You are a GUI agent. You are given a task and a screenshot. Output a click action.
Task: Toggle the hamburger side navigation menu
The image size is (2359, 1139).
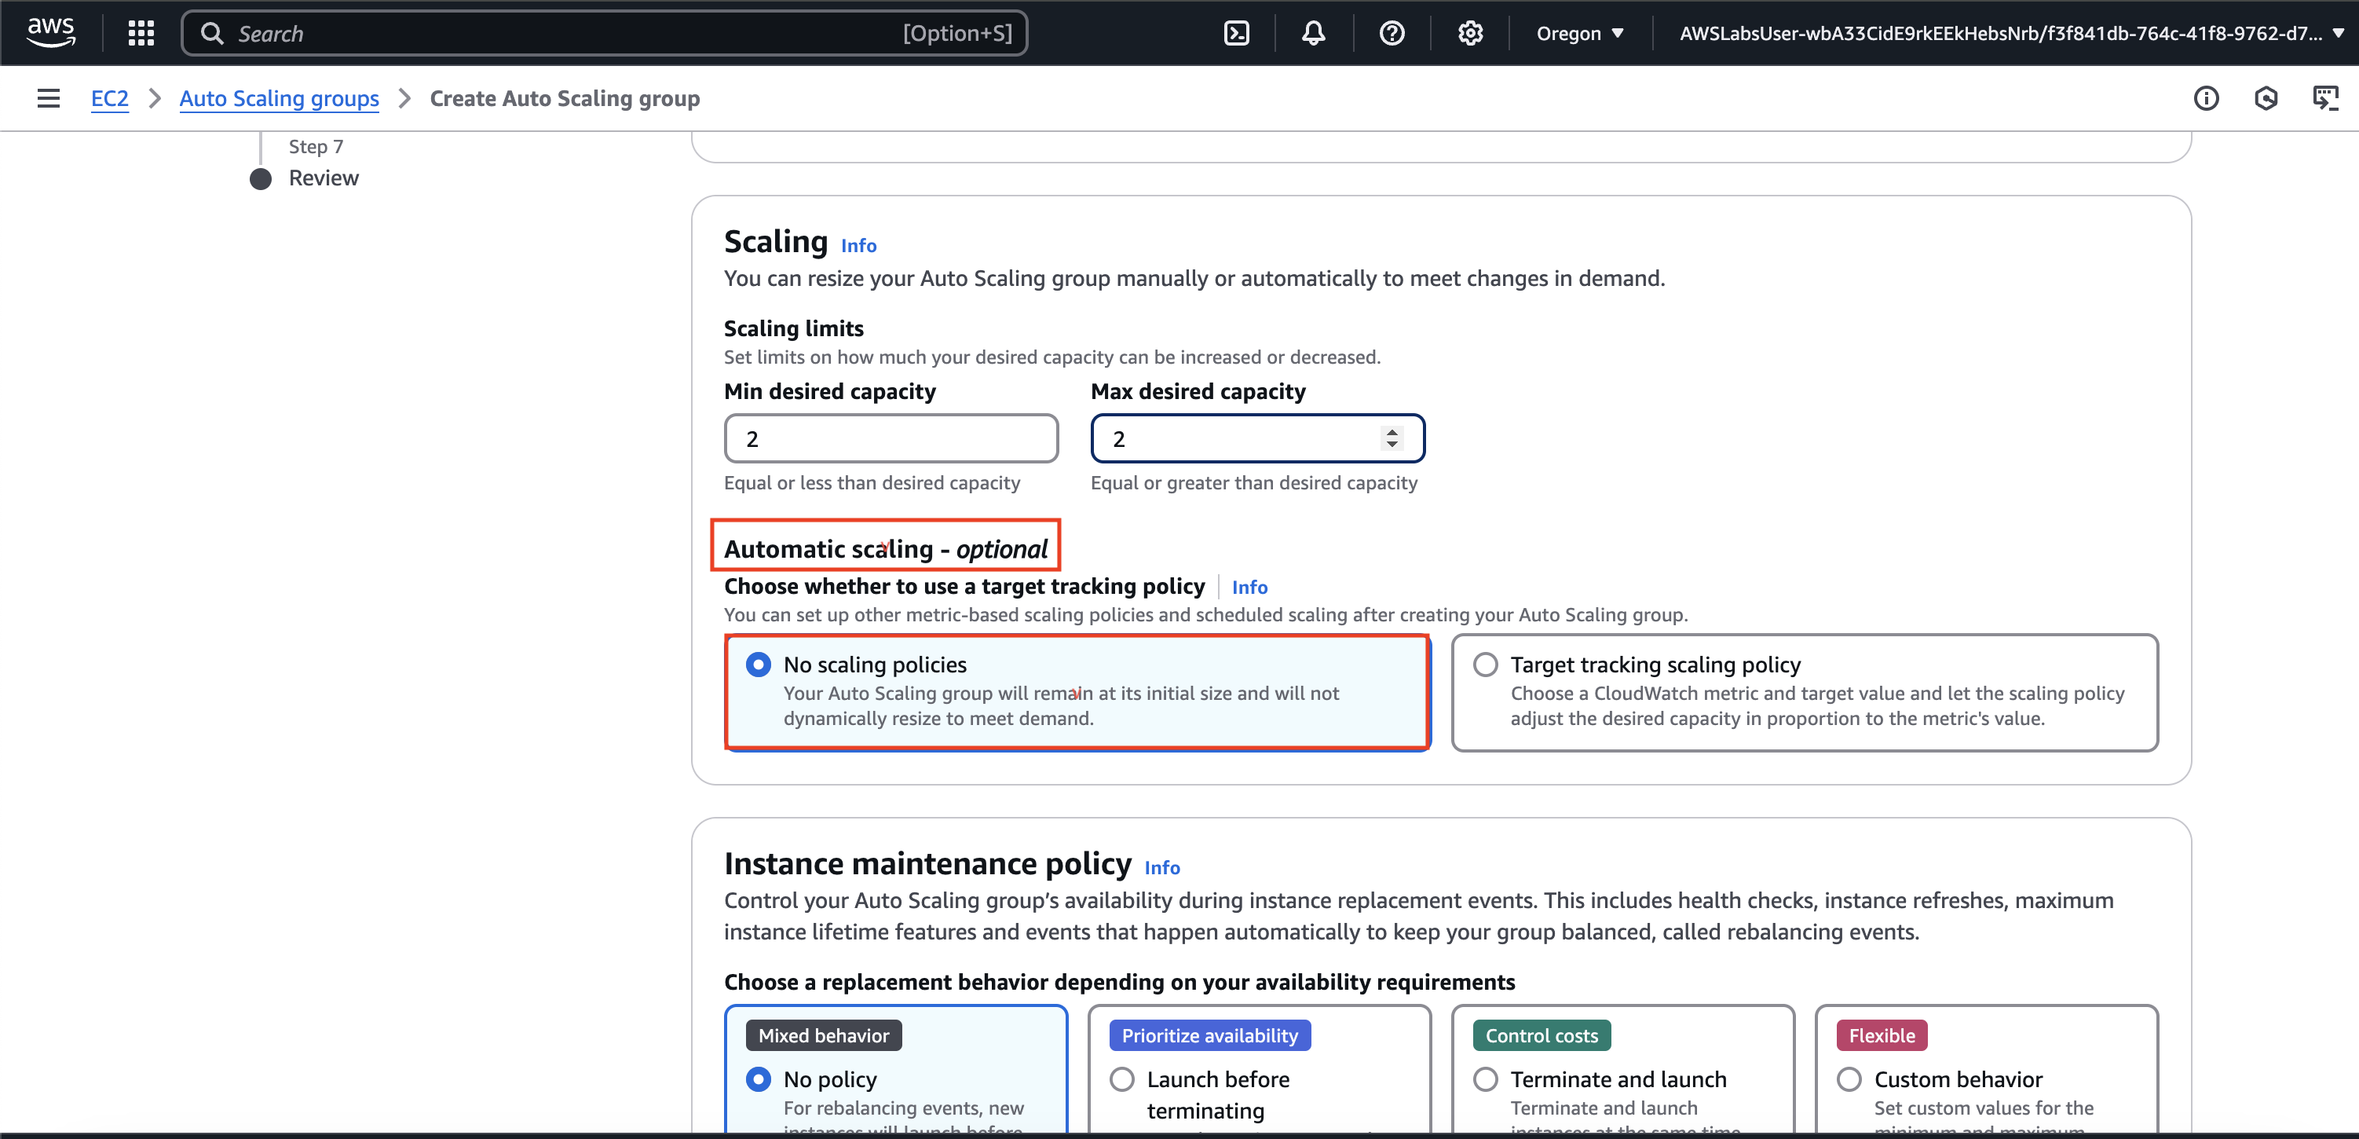point(49,98)
